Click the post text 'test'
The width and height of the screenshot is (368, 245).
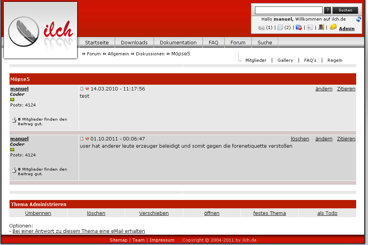coord(84,96)
